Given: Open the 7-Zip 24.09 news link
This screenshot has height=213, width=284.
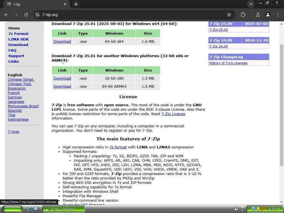Looking at the screenshot, I should [219, 46].
